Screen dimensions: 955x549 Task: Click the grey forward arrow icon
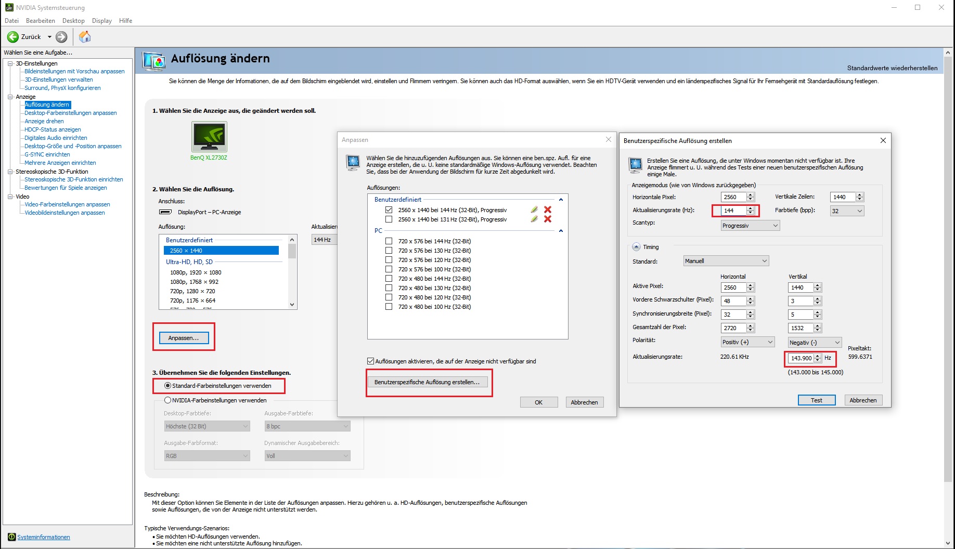pos(61,37)
